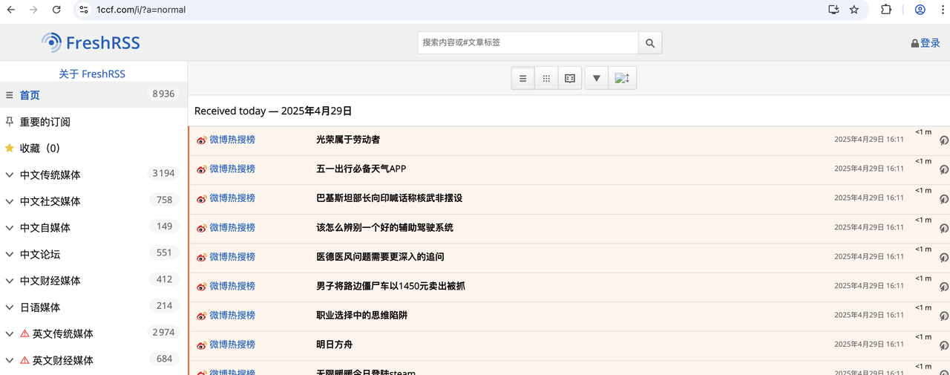Open article 医德医风问题需要更深入的追问
Viewport: 950px width, 375px height.
[x=380, y=257]
